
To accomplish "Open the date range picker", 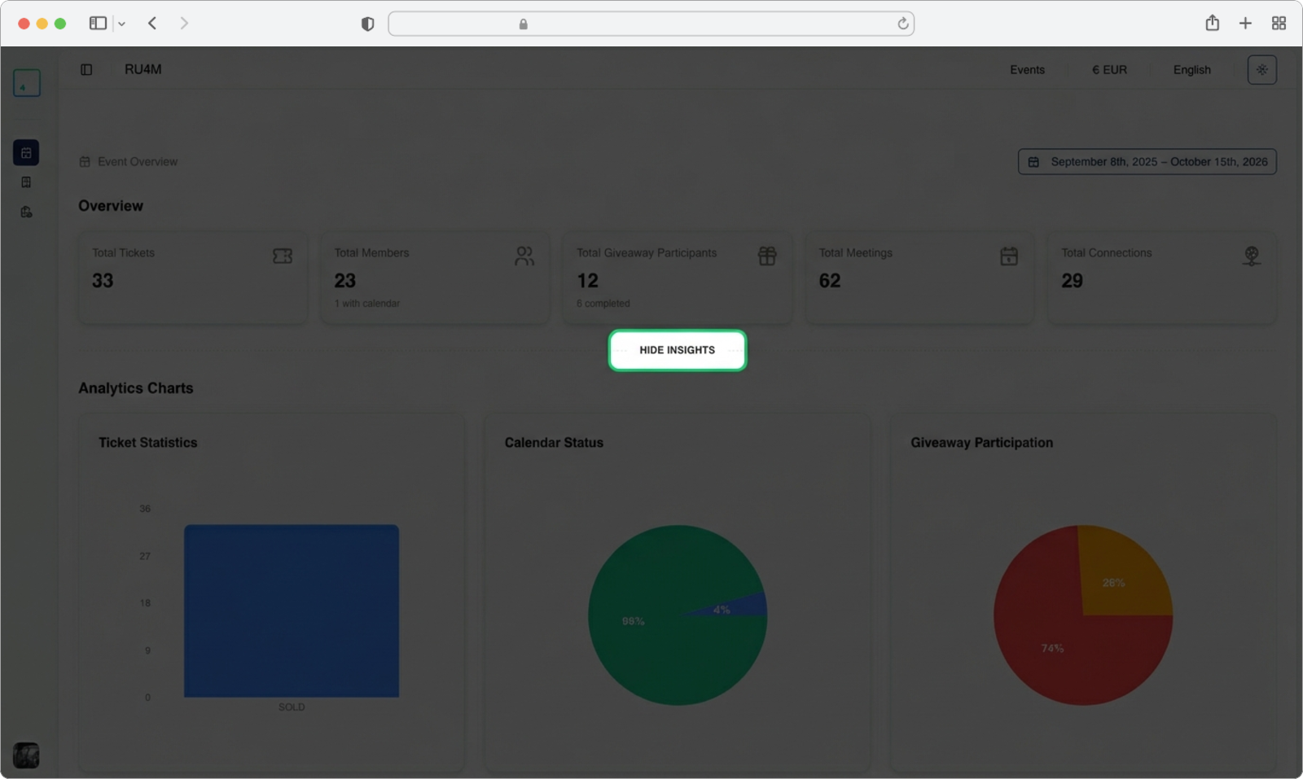I will click(x=1147, y=162).
